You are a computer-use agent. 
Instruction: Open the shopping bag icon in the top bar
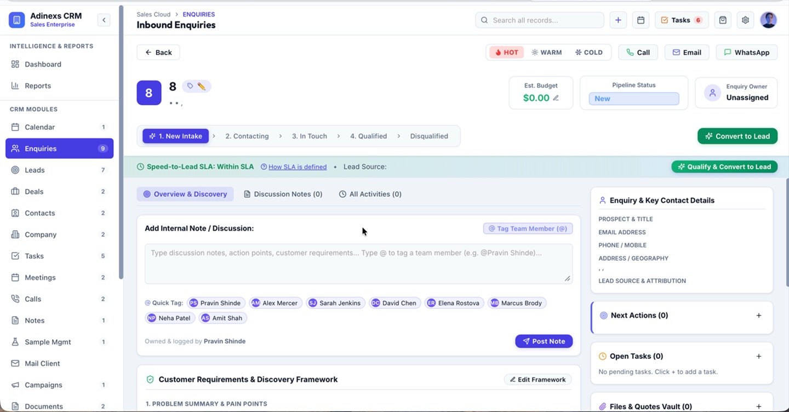[x=723, y=20]
